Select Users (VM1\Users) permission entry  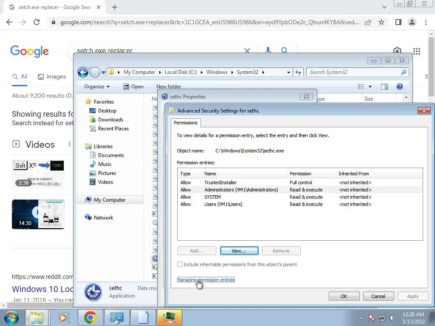click(x=300, y=204)
